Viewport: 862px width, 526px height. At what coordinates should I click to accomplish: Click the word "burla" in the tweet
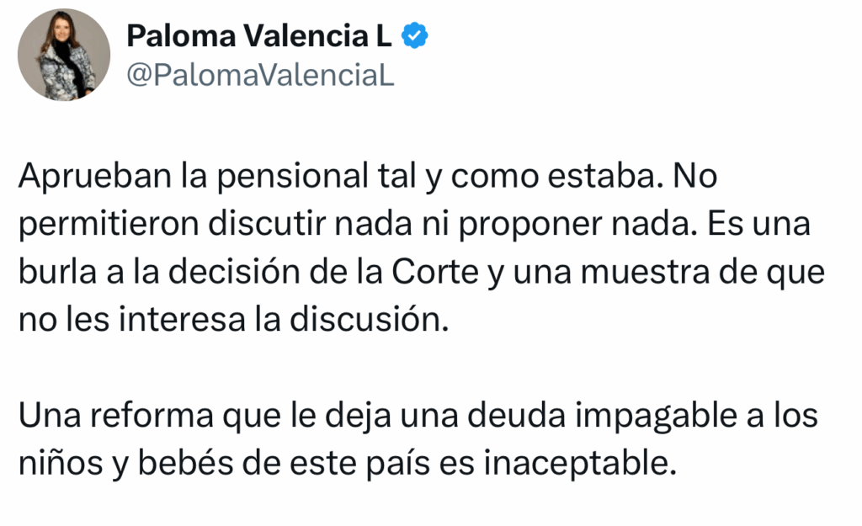58,272
